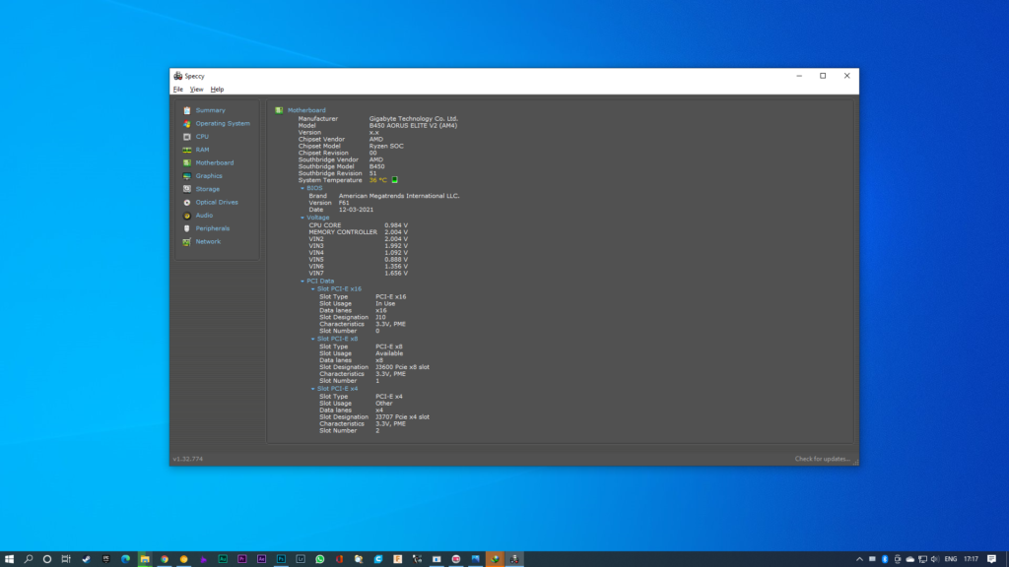Click the American Megatrends International LLC text
1009x567 pixels.
pyautogui.click(x=399, y=196)
